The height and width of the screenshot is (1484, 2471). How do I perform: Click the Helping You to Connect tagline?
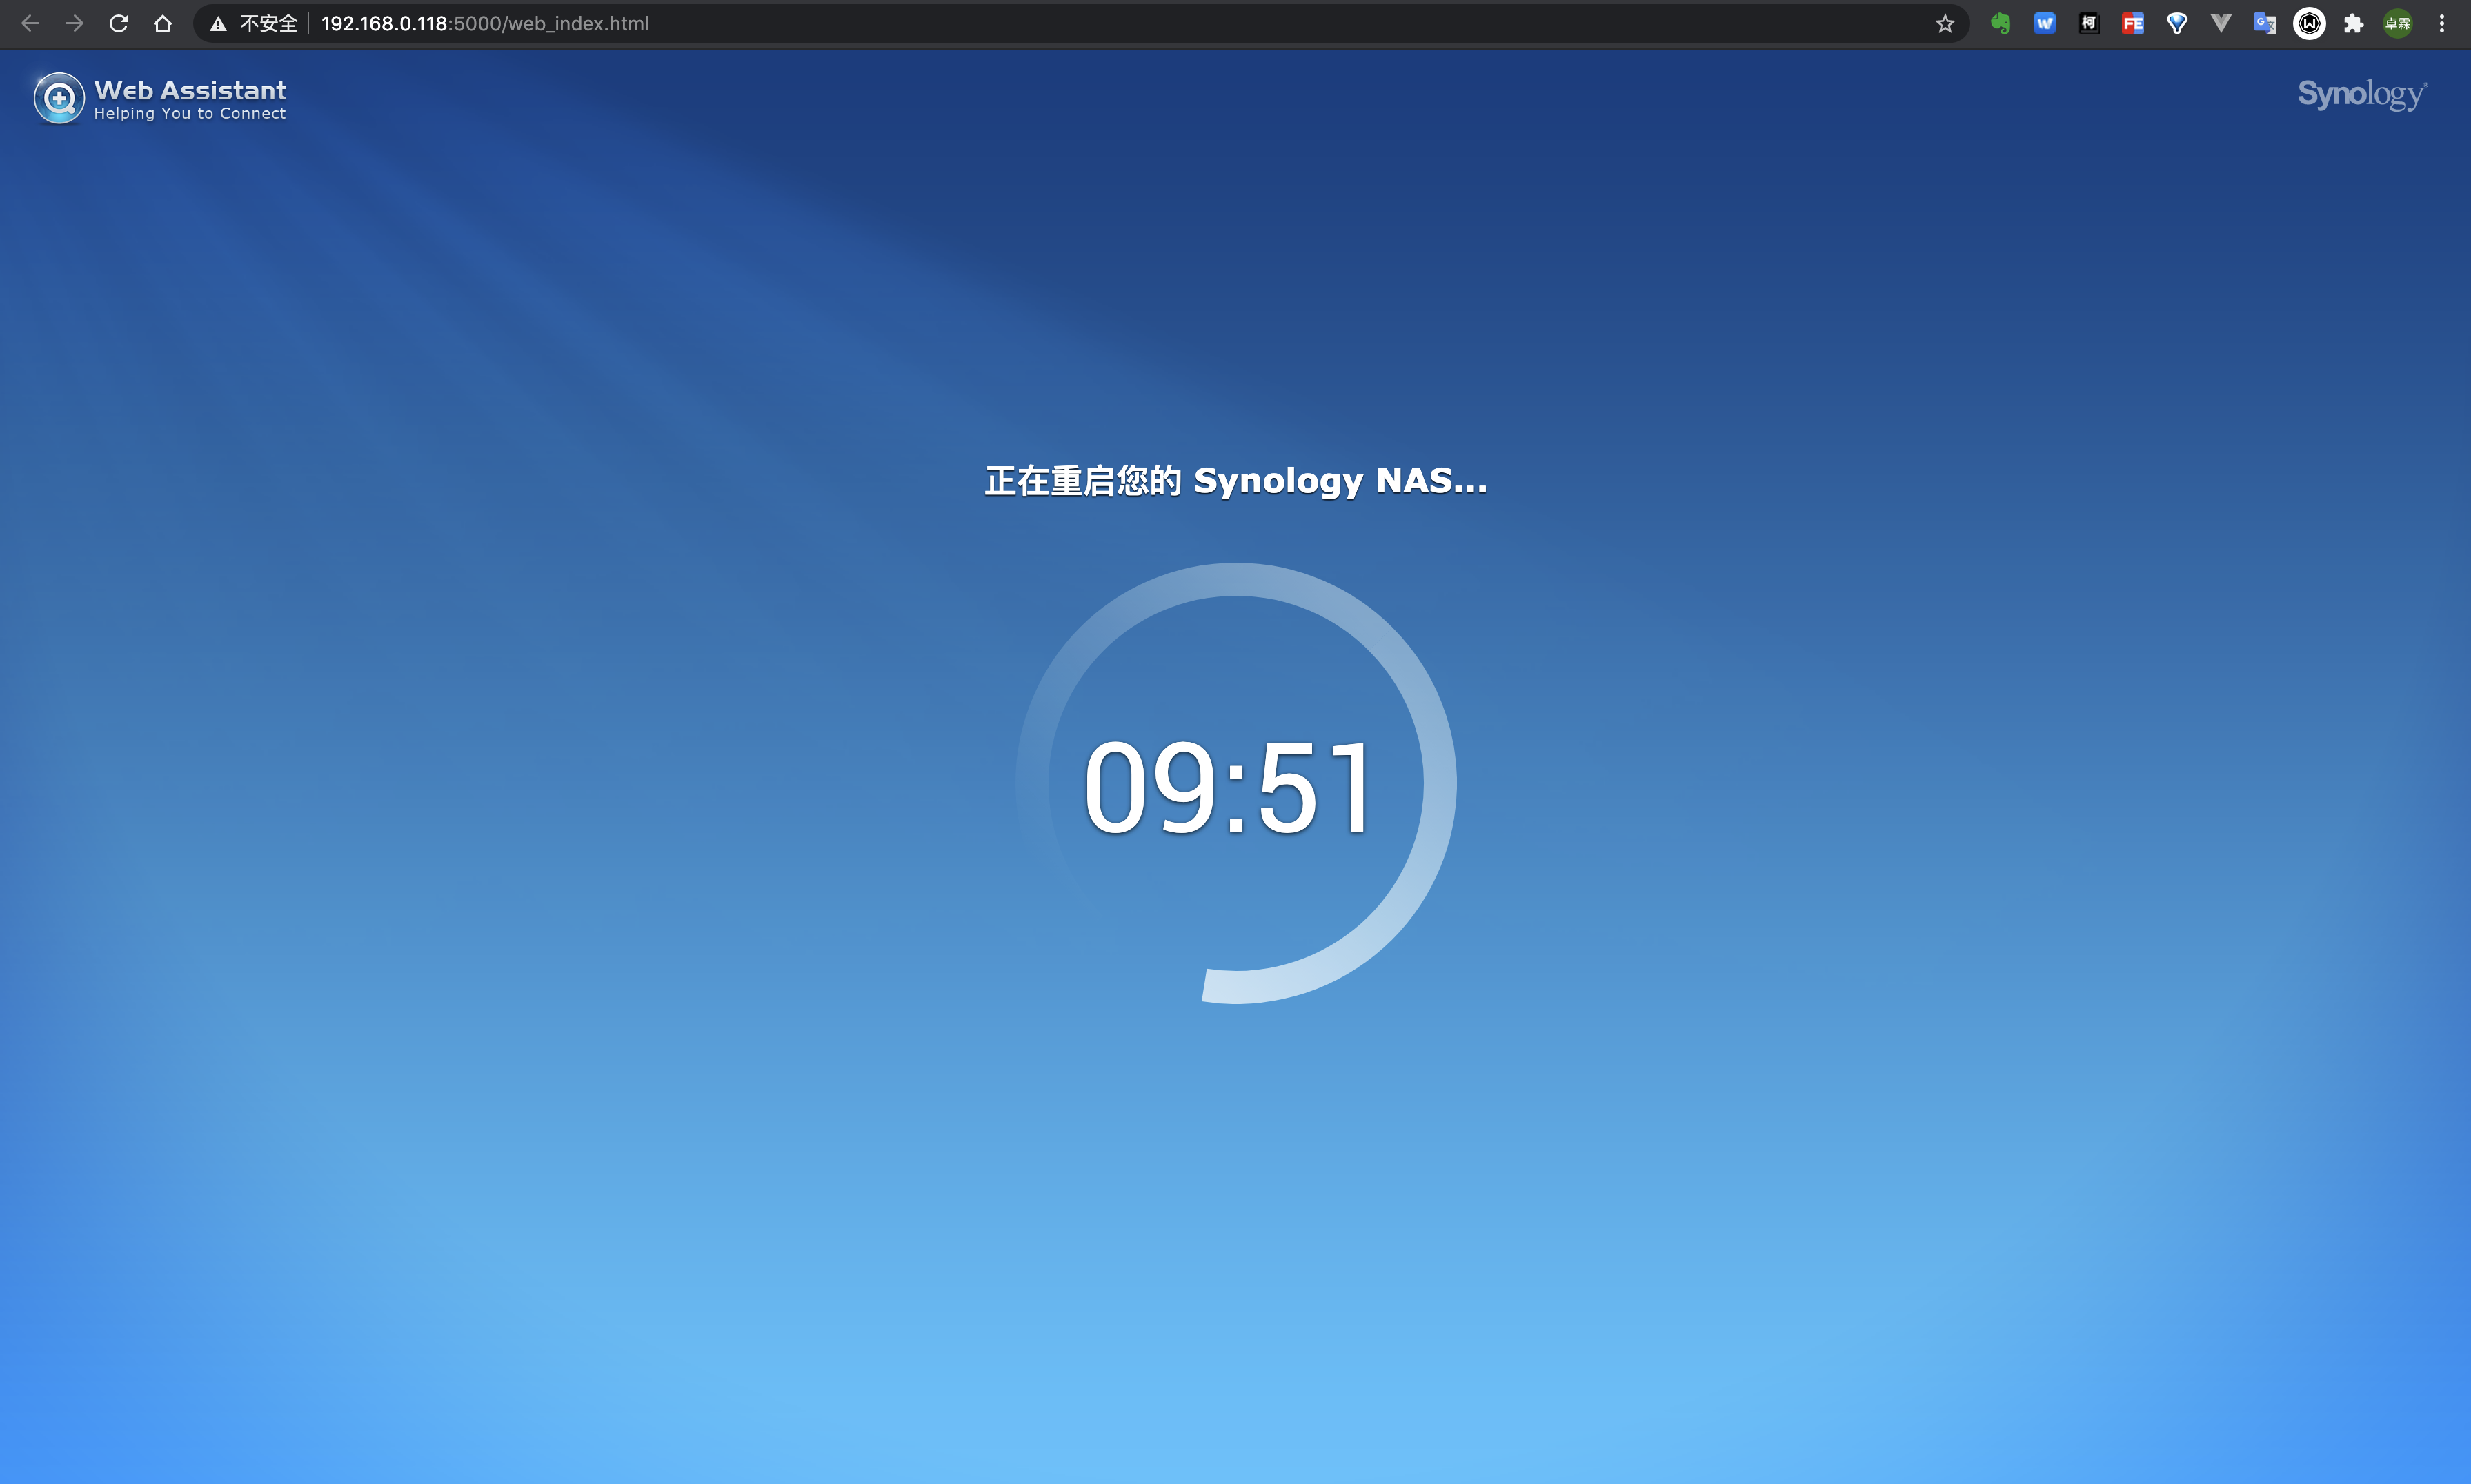point(190,114)
